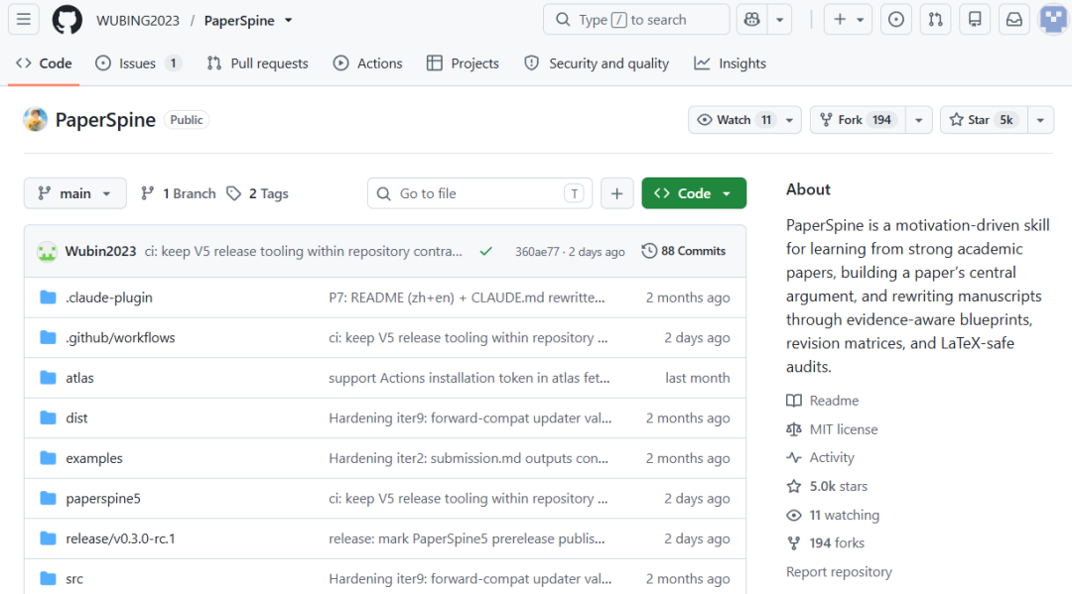Open the .github/workflows folder
This screenshot has height=594, width=1072.
click(120, 338)
